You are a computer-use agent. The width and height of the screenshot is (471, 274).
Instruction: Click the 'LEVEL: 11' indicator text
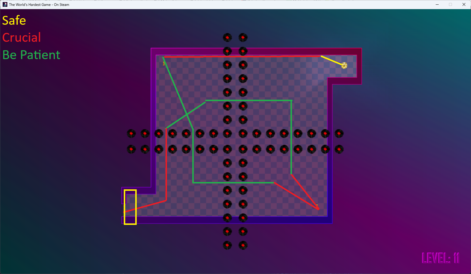(x=440, y=258)
